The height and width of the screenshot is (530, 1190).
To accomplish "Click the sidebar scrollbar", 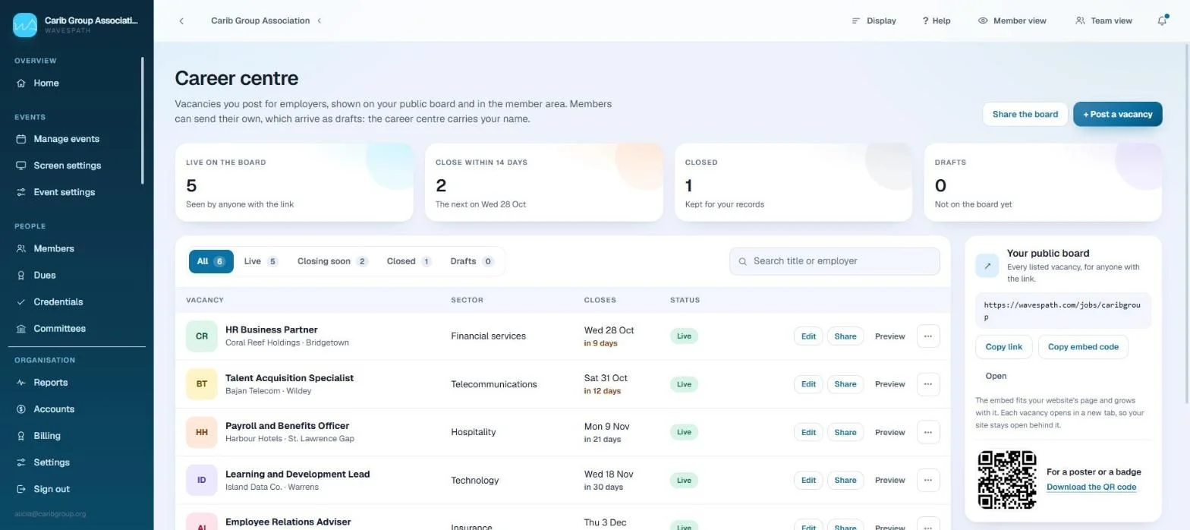I will click(x=142, y=120).
